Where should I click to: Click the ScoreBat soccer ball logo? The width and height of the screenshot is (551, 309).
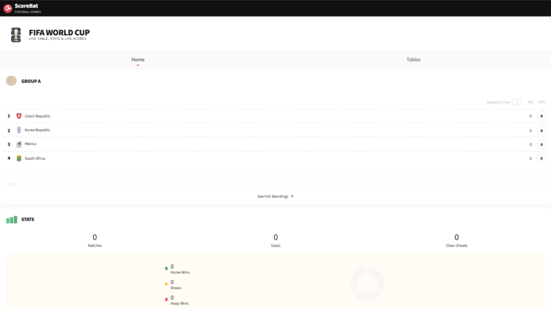coord(8,8)
